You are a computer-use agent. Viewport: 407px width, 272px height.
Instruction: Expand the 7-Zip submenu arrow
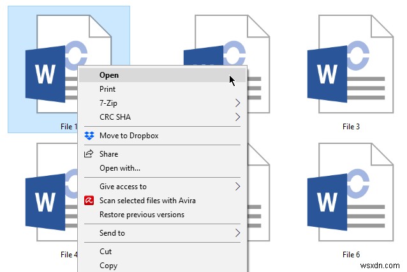[x=237, y=103]
